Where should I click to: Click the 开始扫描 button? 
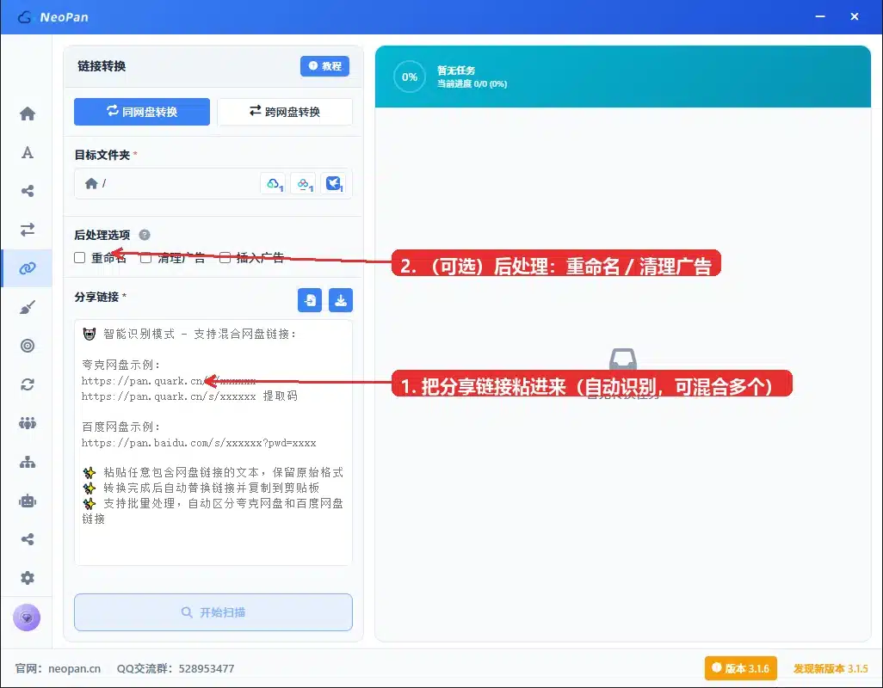213,612
